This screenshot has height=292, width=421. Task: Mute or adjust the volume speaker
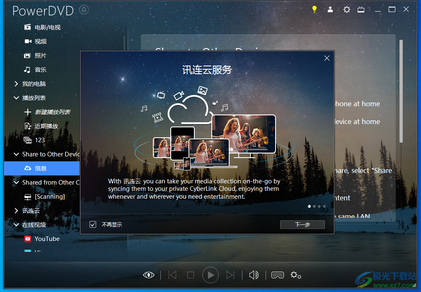pyautogui.click(x=254, y=275)
